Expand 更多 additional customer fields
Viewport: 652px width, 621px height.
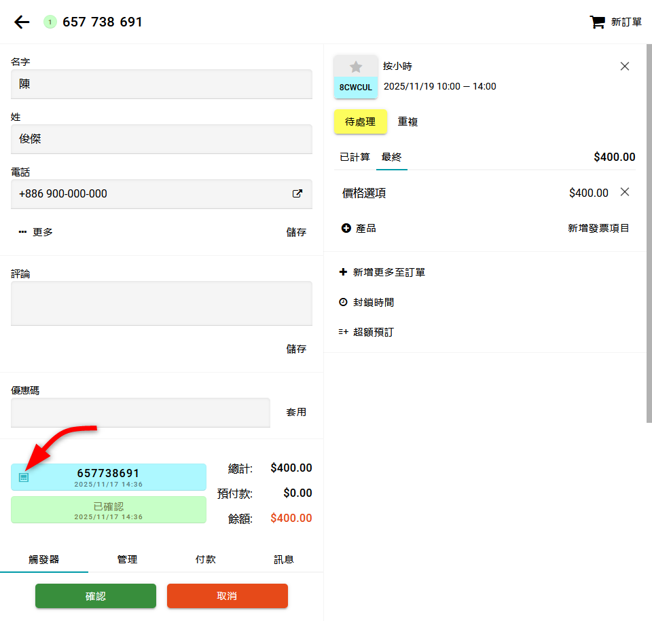36,232
